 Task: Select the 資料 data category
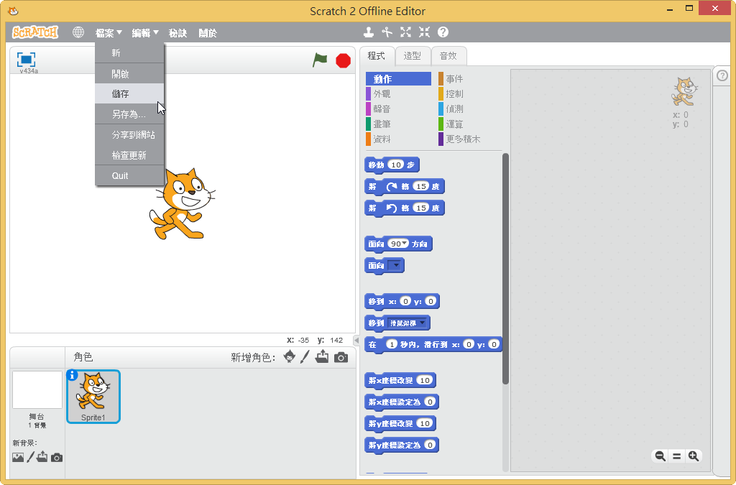398,139
